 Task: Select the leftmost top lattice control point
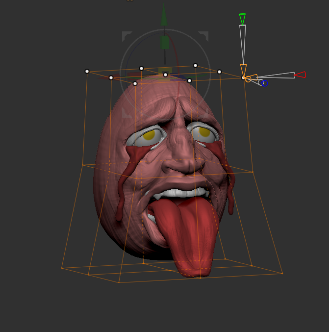tap(87, 71)
